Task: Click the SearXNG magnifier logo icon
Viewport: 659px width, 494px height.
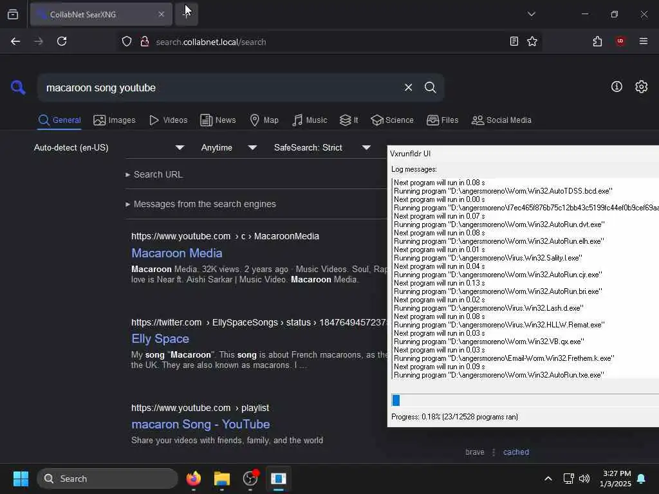Action: coord(18,87)
